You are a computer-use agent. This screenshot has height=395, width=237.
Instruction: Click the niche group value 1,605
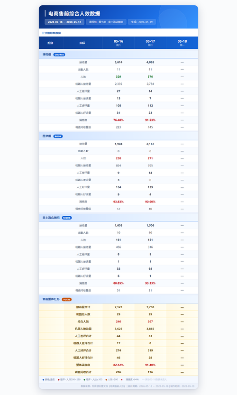pos(118,225)
